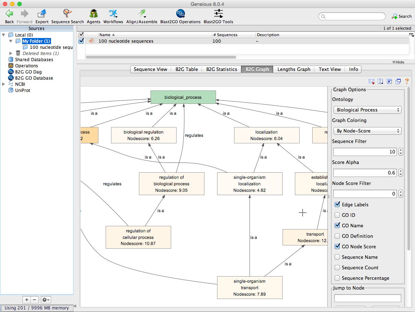Click the Sequence Filter stepper arrows
Viewport: 415px width, 312px height.
pyautogui.click(x=401, y=152)
